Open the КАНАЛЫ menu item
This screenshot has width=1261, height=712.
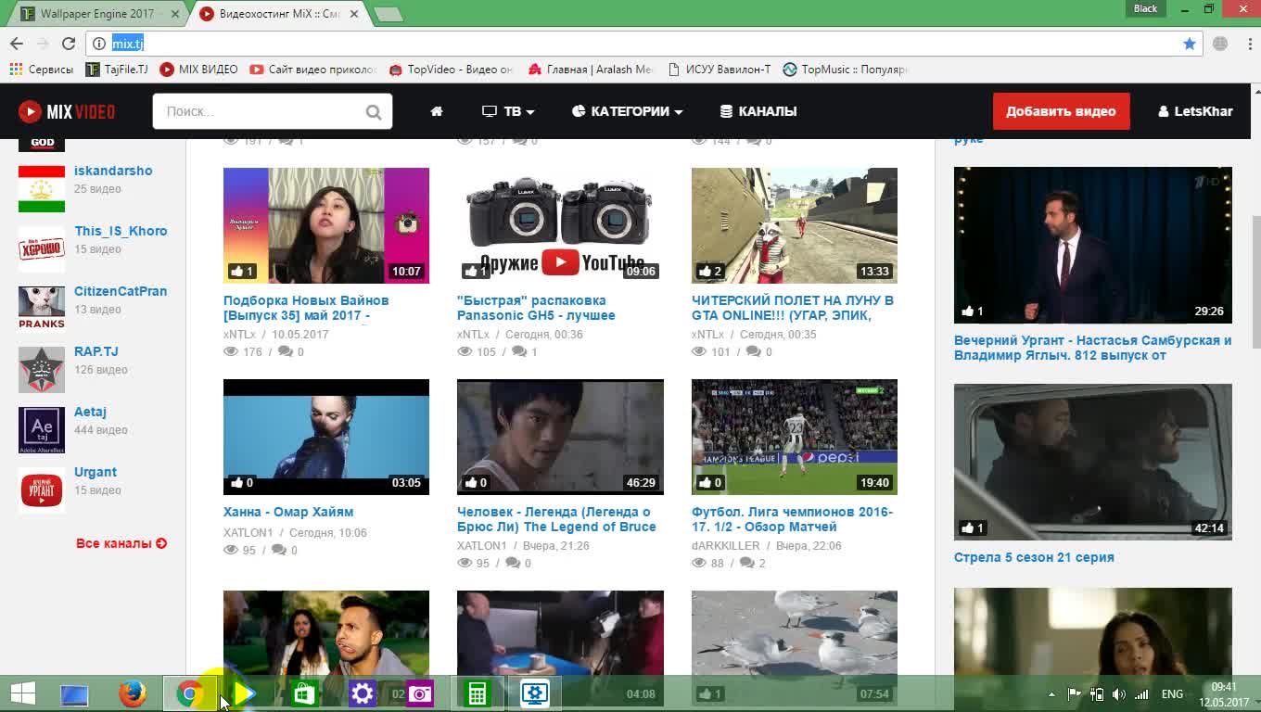pos(758,111)
